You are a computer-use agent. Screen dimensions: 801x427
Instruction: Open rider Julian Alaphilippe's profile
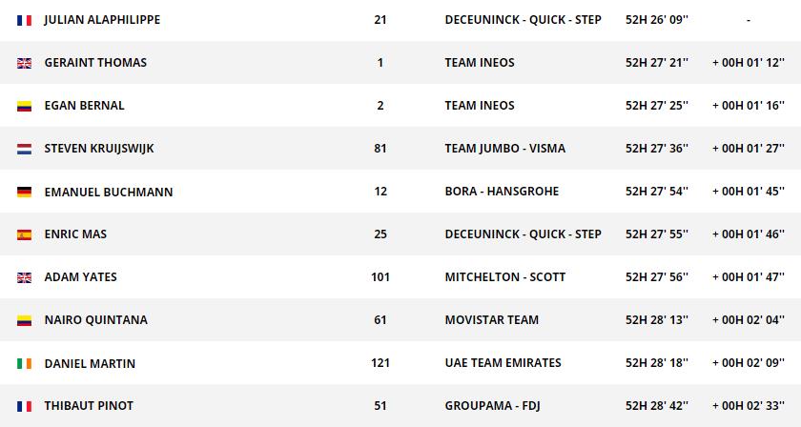click(x=102, y=20)
